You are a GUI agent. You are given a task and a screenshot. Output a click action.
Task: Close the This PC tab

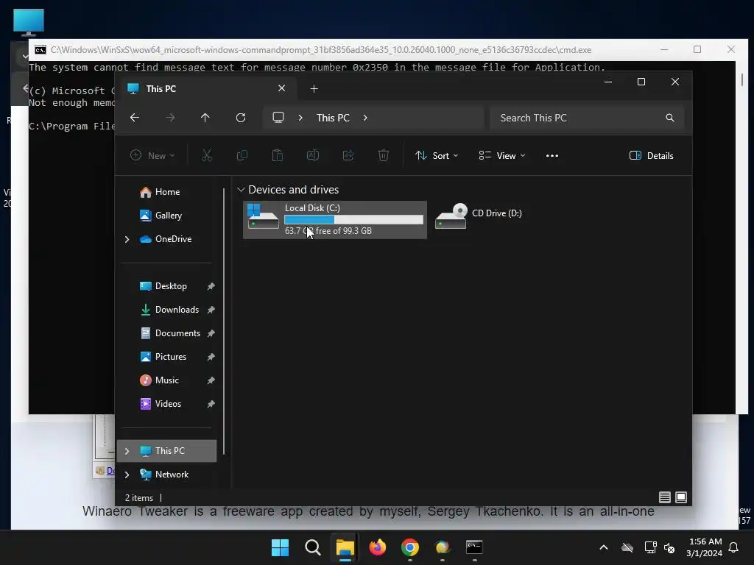click(282, 88)
